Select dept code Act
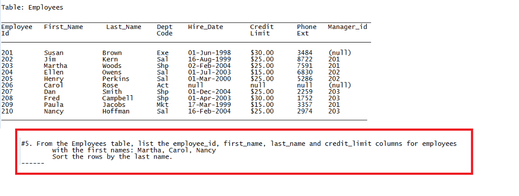Image resolution: width=519 pixels, height=196 pixels. click(x=163, y=85)
